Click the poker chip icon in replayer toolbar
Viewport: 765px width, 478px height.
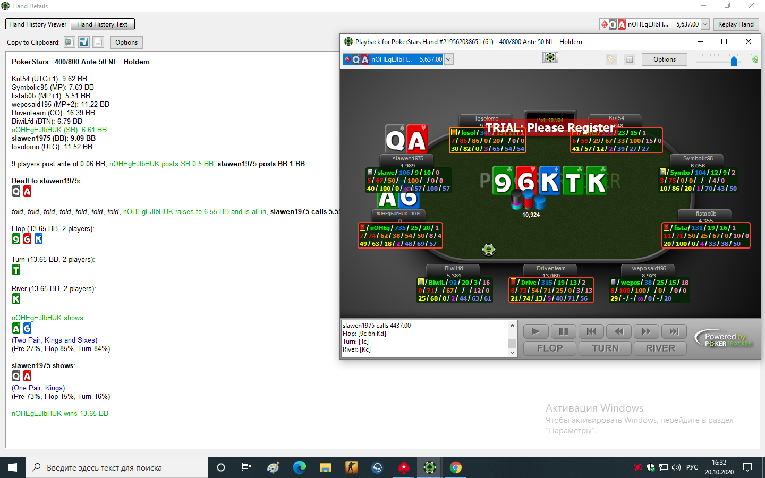(x=550, y=57)
